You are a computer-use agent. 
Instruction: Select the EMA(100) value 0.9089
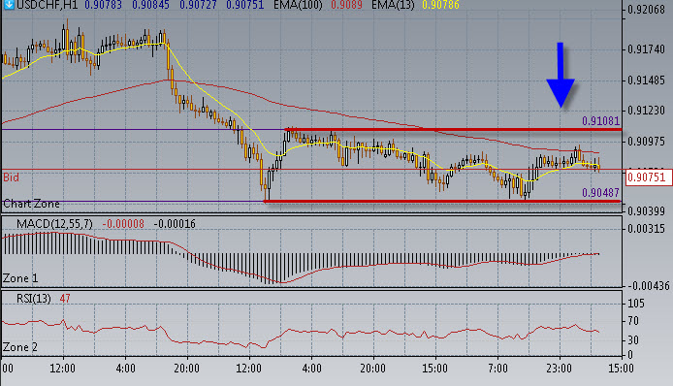coord(347,5)
